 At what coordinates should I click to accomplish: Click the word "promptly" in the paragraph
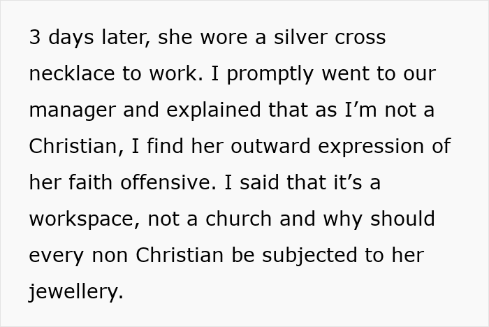click(270, 75)
